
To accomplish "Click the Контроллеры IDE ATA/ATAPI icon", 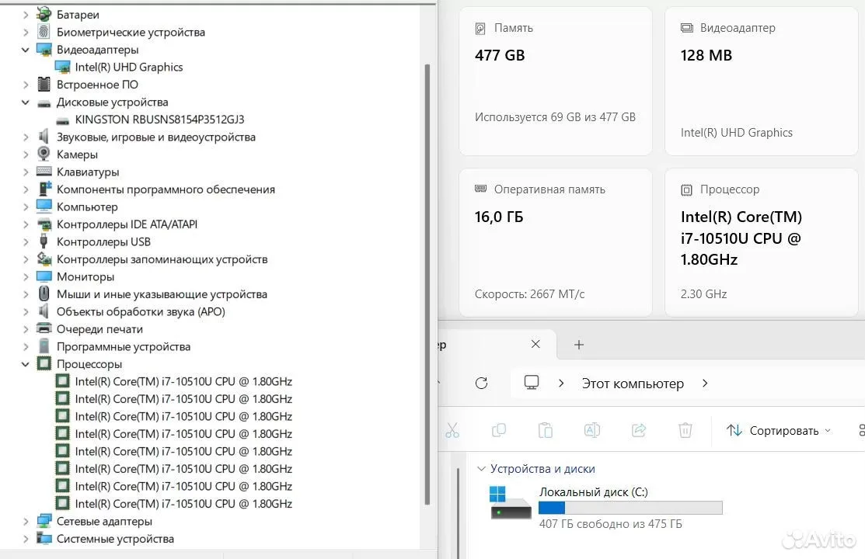I will click(44, 224).
